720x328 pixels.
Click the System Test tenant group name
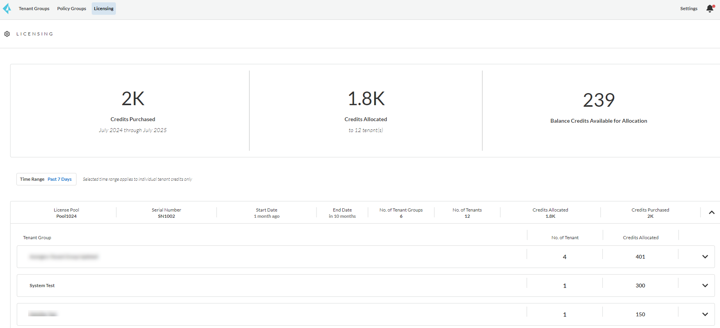[42, 286]
